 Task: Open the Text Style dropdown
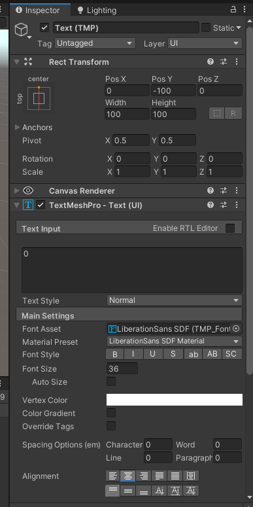174,300
